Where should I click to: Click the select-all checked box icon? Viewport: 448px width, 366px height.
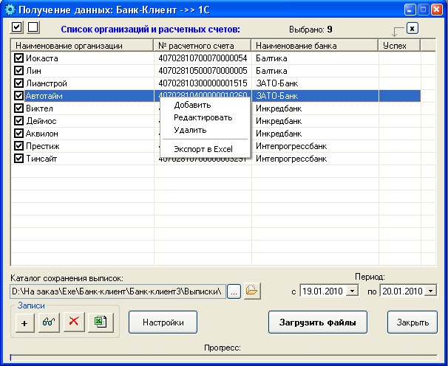click(x=16, y=27)
